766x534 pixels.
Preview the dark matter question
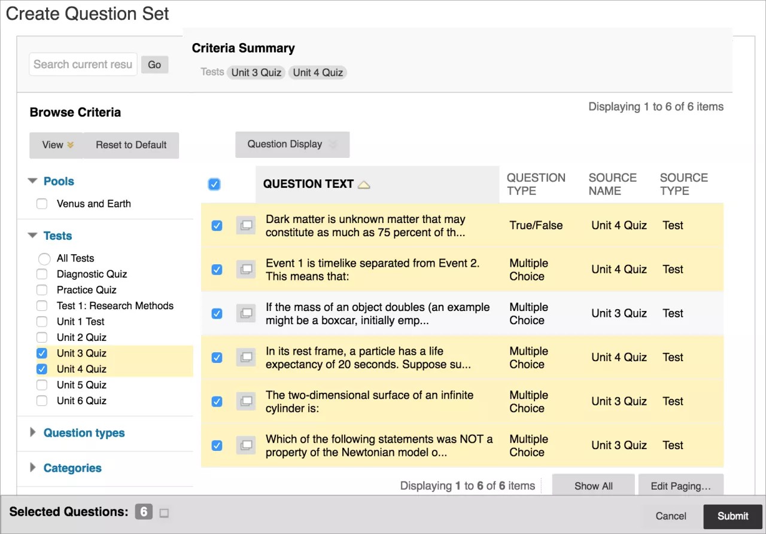245,225
